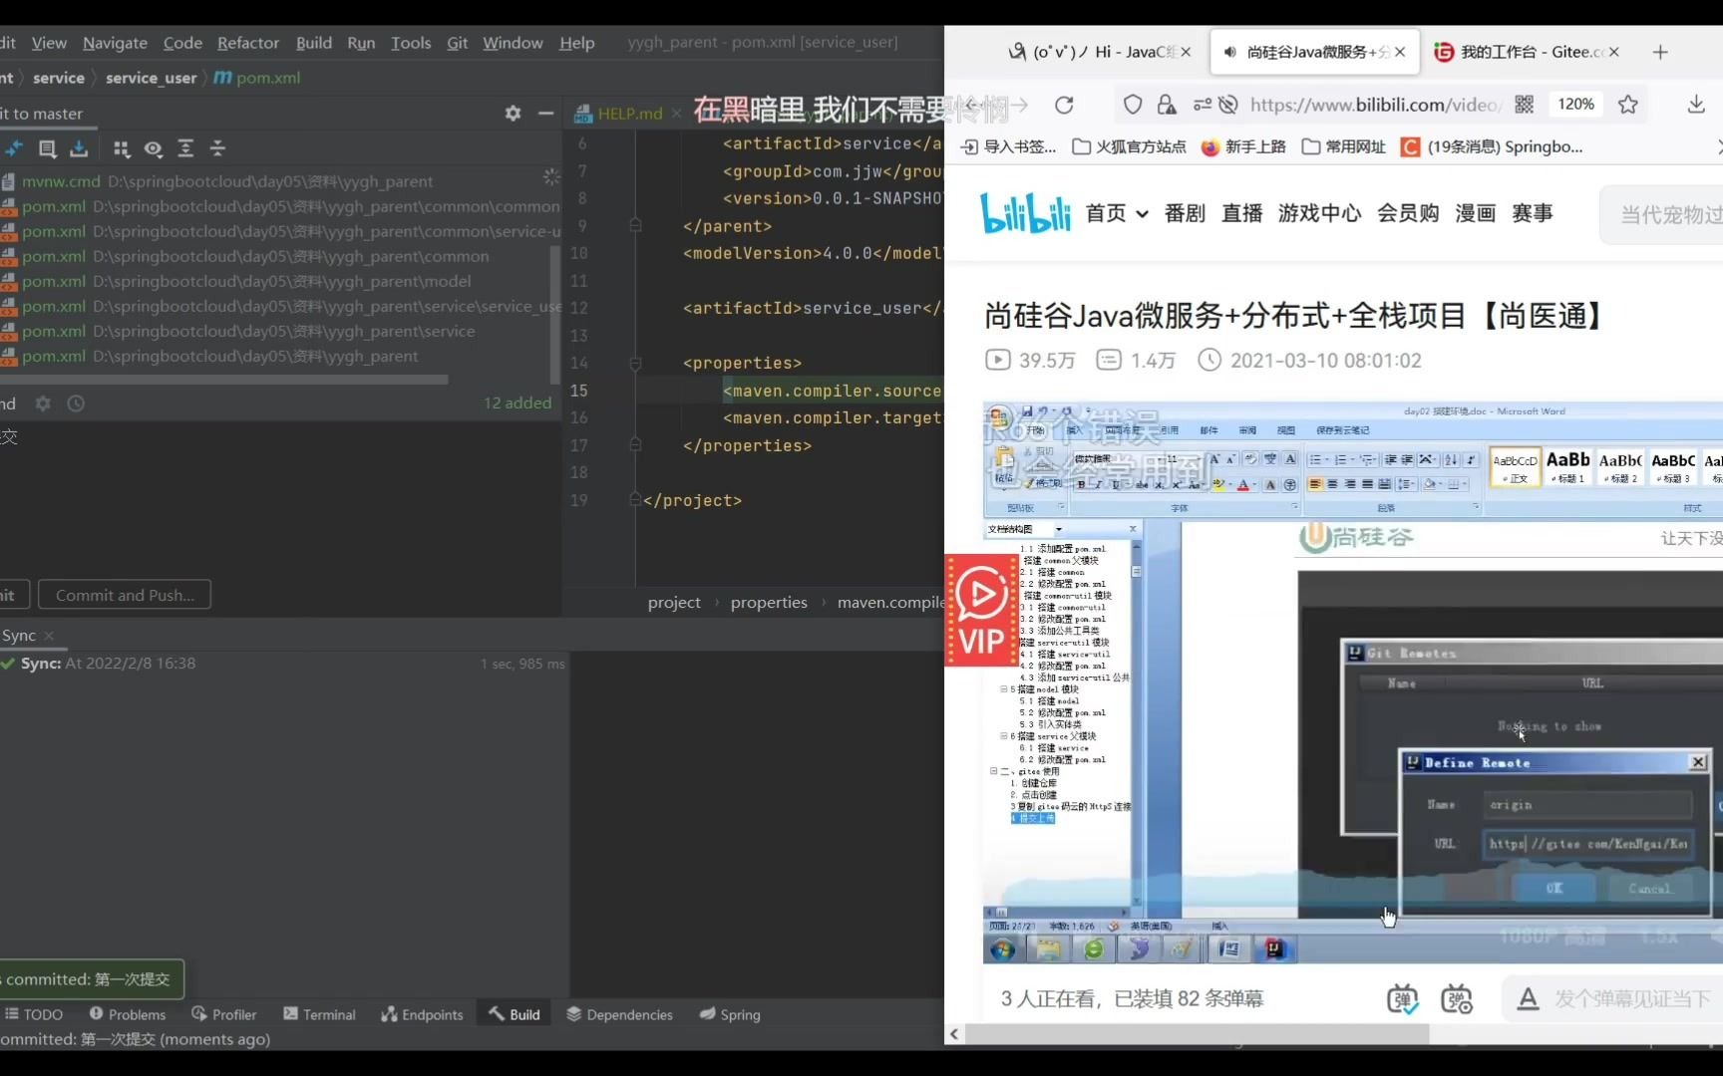This screenshot has height=1076, width=1723.
Task: Collapse the parent closing tag fold marker
Action: [x=635, y=226]
